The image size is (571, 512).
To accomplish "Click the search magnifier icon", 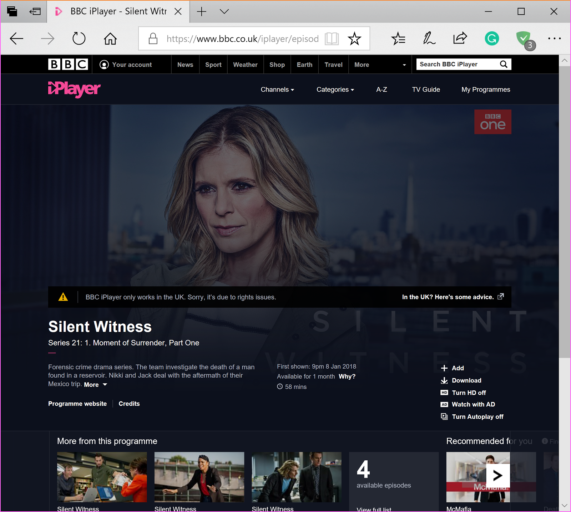I will click(504, 64).
